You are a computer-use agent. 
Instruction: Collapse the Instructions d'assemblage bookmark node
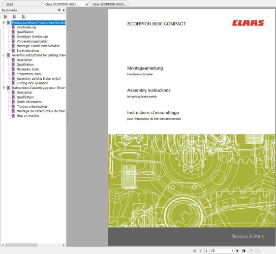pyautogui.click(x=4, y=88)
